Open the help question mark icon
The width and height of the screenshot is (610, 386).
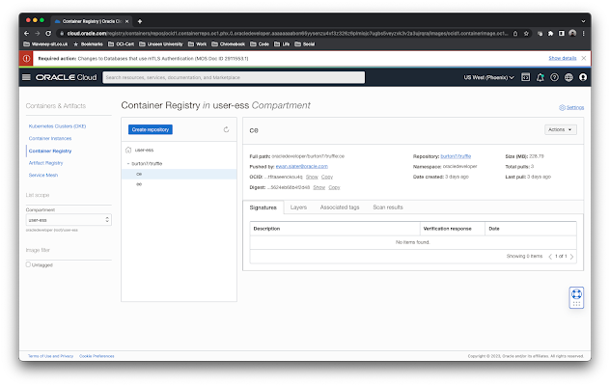[x=554, y=77]
